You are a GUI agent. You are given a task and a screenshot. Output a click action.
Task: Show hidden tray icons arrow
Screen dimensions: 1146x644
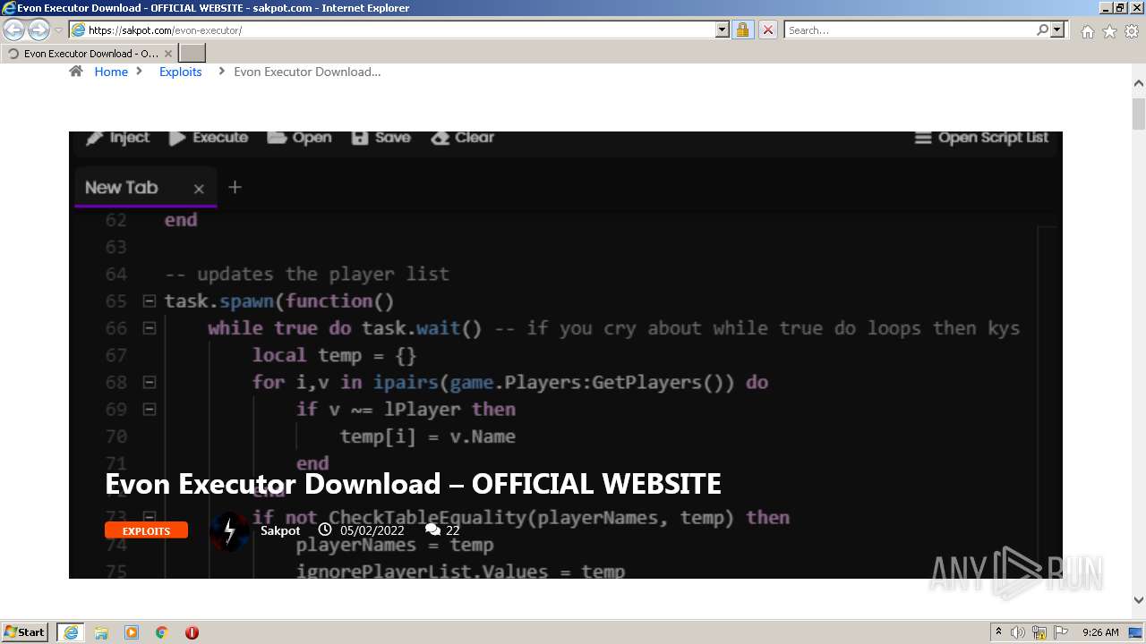click(x=998, y=632)
